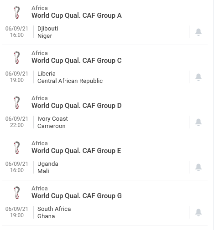The height and width of the screenshot is (230, 214).
Task: Click the World Cup logo for Group A
Action: pos(17,12)
